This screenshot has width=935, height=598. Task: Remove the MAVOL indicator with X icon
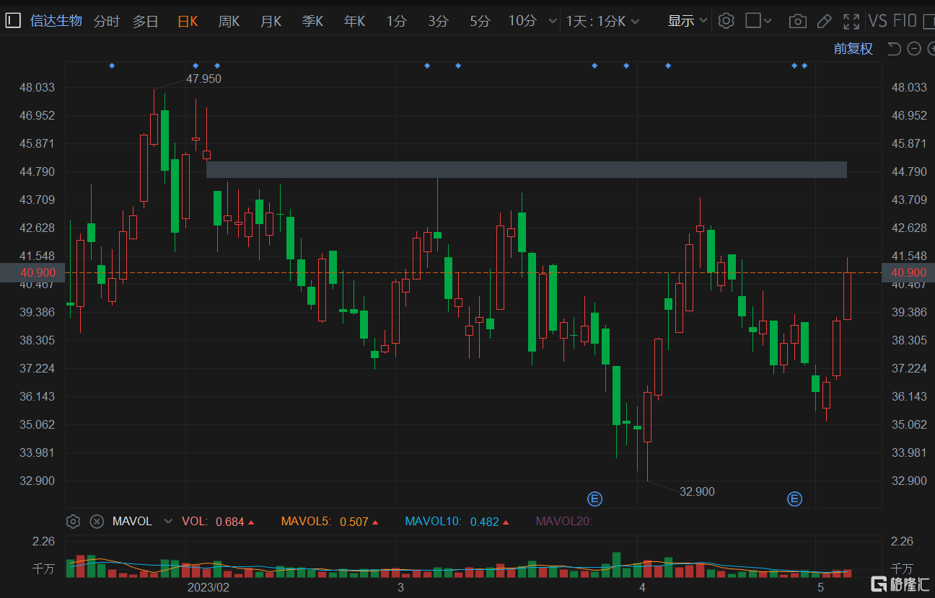pyautogui.click(x=97, y=522)
